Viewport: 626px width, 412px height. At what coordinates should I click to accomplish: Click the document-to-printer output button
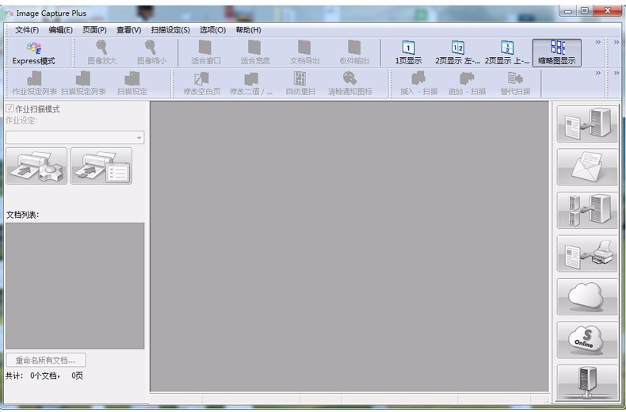click(x=587, y=254)
